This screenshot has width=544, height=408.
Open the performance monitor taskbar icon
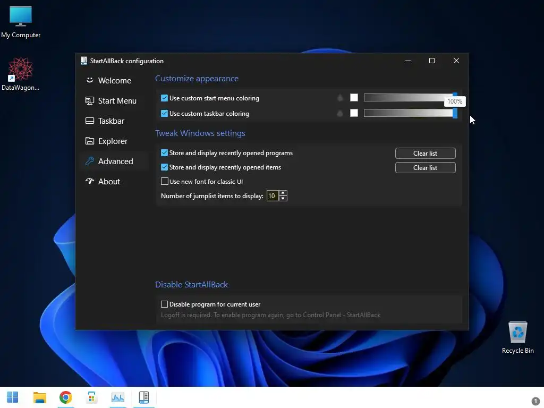tap(117, 397)
